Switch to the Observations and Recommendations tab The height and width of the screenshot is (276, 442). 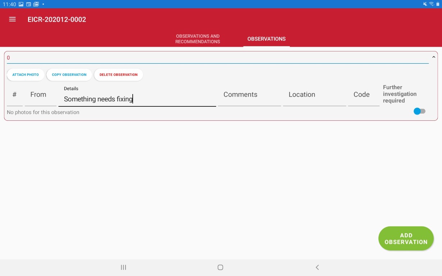(197, 39)
